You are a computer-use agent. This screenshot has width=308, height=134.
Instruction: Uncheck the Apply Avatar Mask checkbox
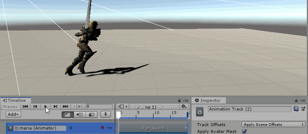pos(245,131)
